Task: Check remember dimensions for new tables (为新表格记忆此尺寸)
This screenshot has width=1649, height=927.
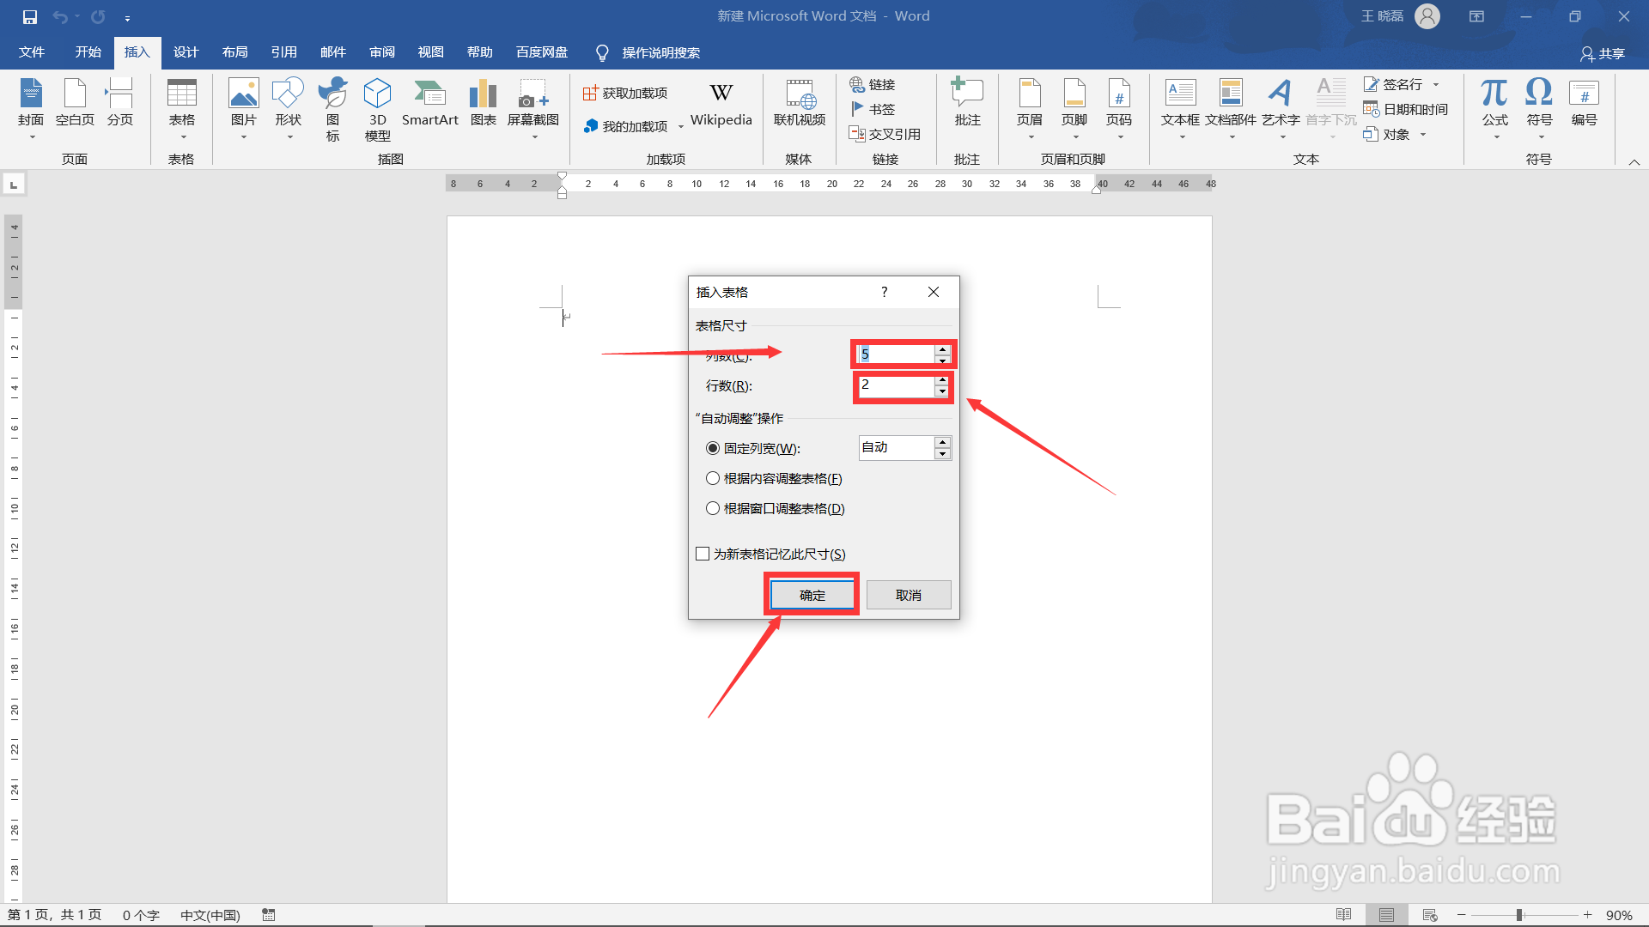Action: pyautogui.click(x=703, y=554)
